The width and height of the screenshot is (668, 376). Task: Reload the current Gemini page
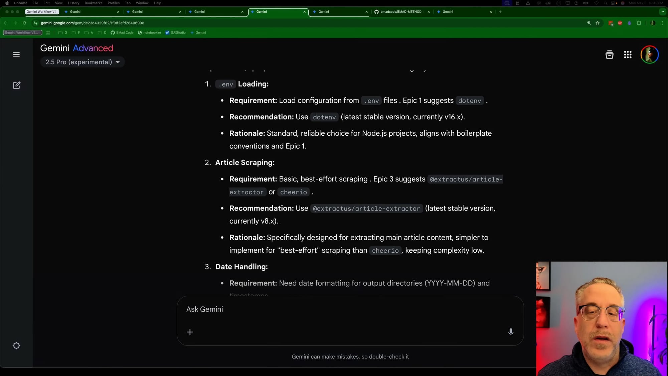point(24,23)
